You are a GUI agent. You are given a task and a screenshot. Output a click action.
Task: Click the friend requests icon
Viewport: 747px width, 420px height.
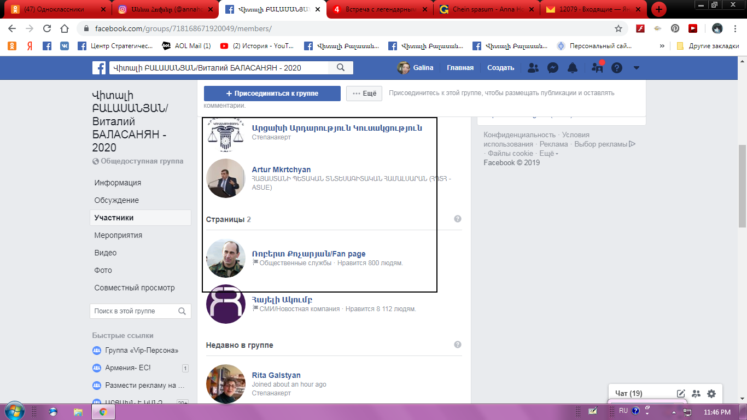coord(533,68)
